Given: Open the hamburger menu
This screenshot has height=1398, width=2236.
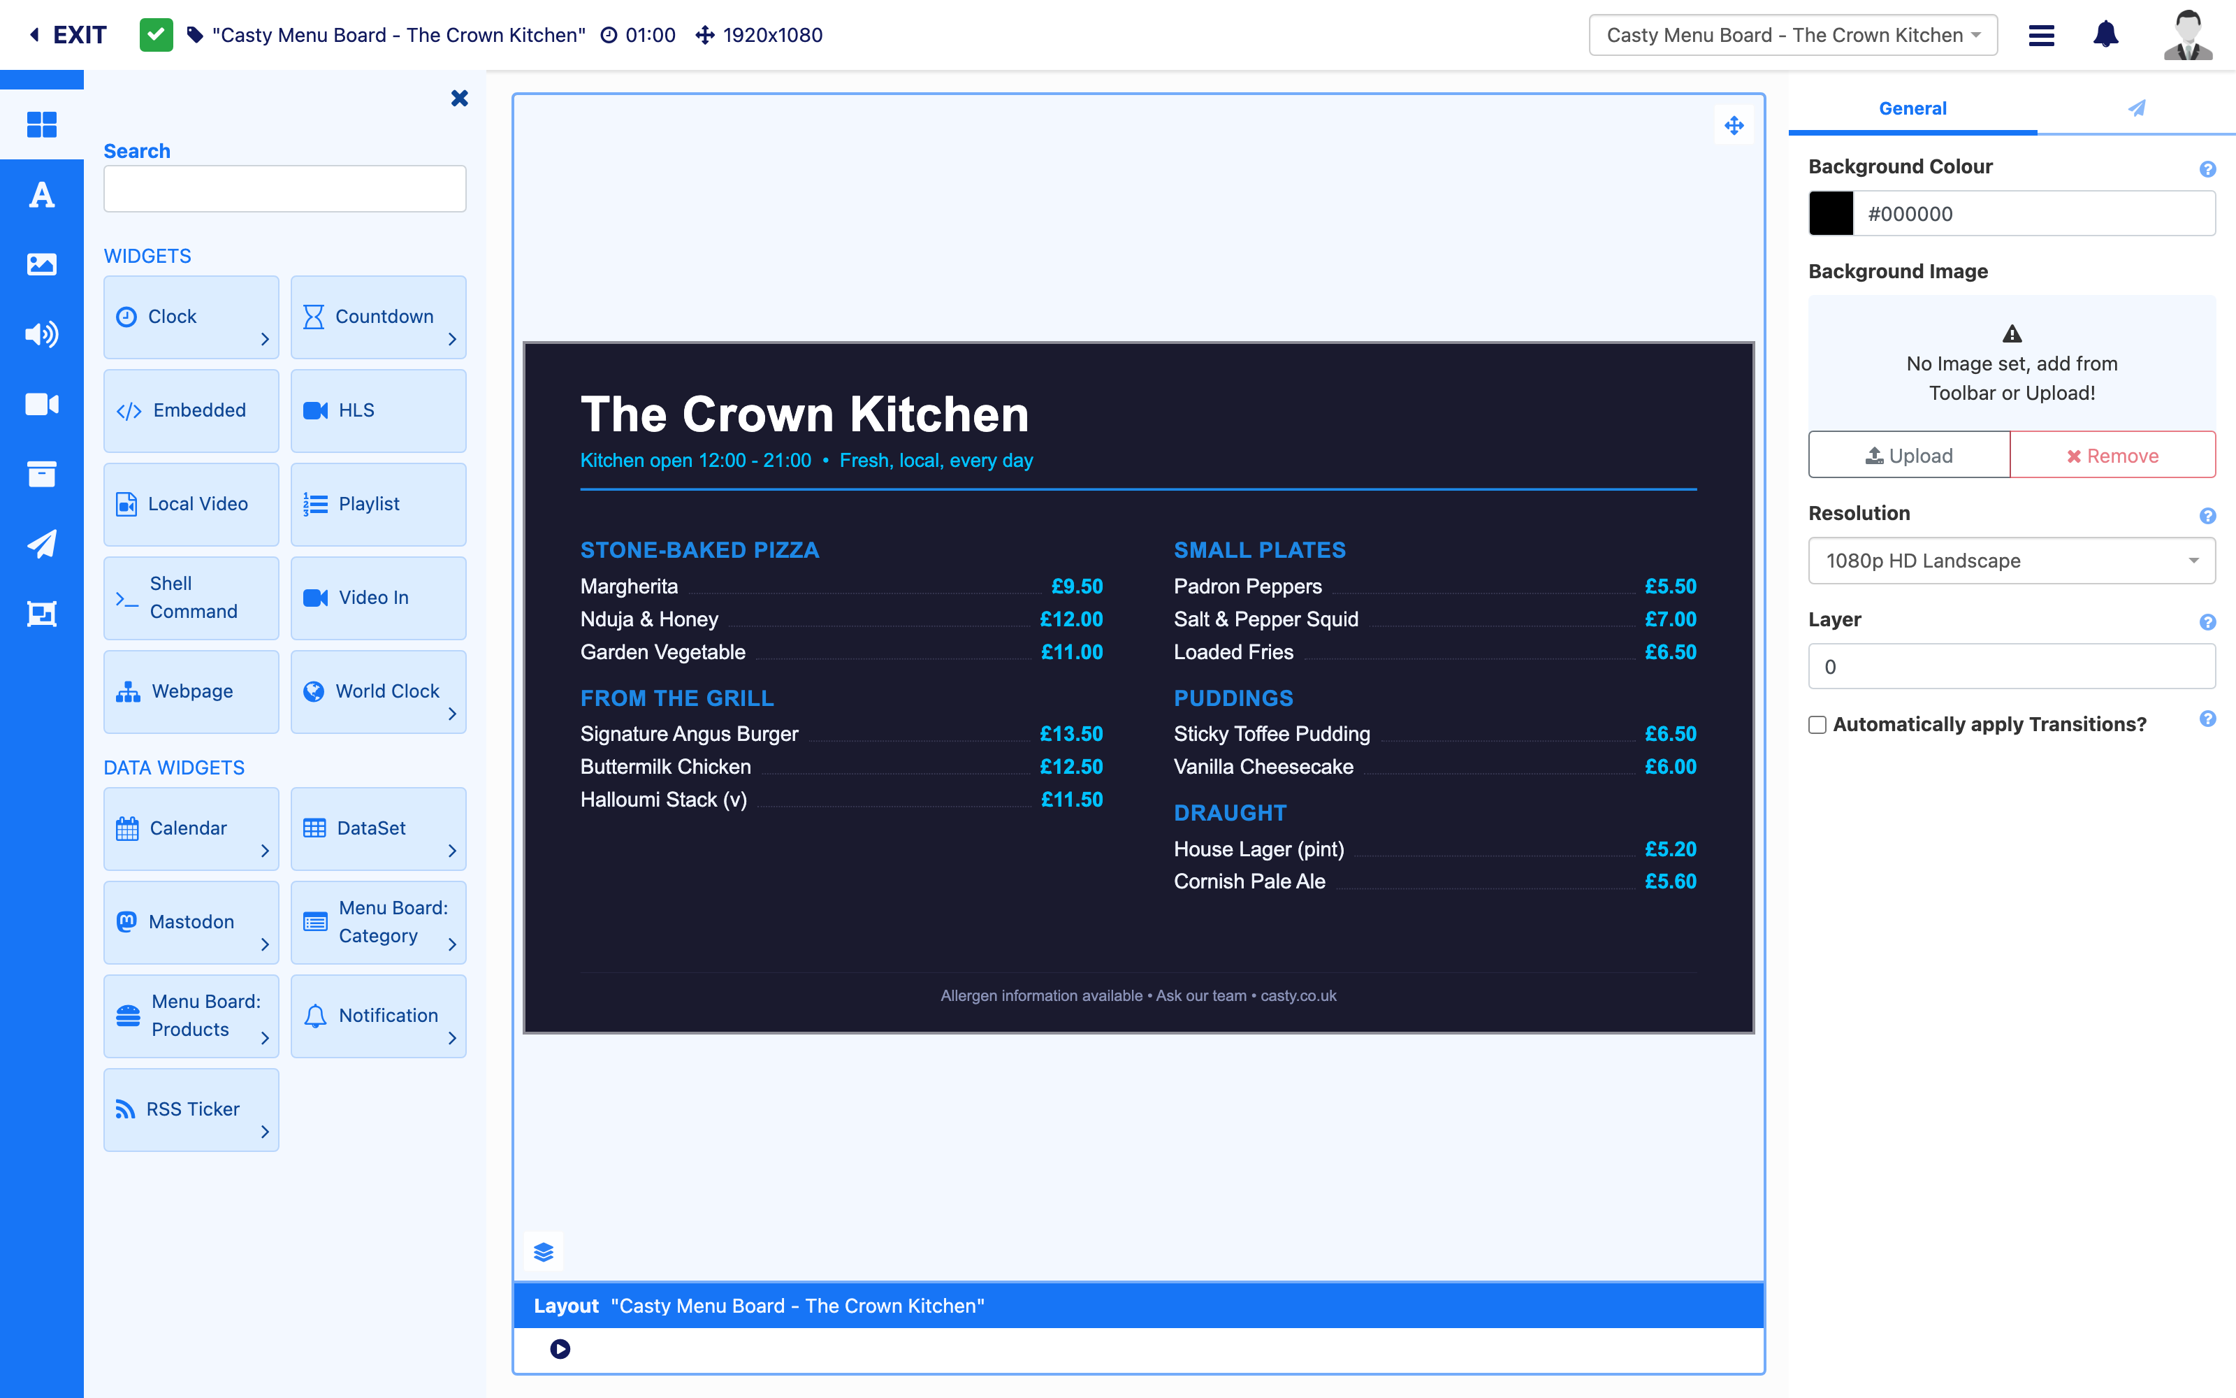Looking at the screenshot, I should tap(2041, 35).
